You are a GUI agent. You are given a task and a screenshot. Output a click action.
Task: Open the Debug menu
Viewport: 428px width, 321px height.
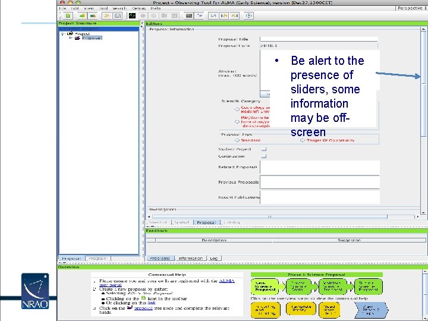tap(139, 8)
